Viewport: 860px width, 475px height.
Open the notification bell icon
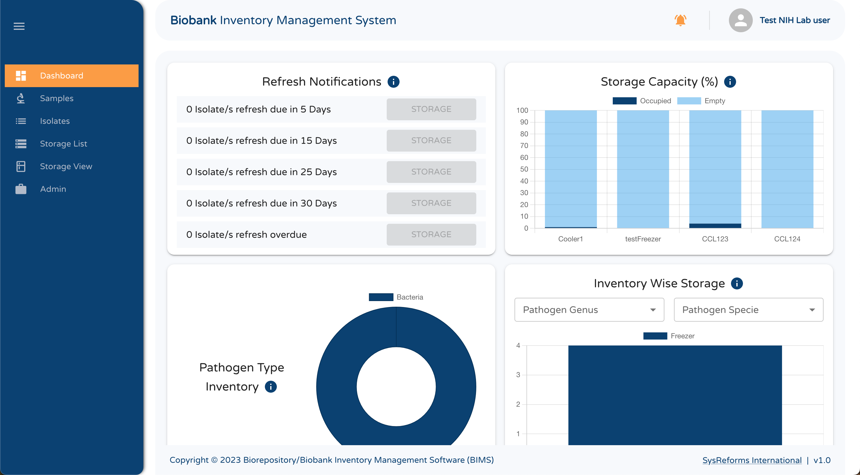tap(680, 20)
